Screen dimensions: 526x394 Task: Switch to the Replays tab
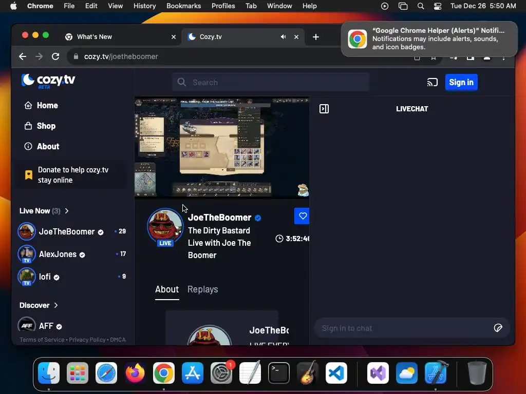202,289
